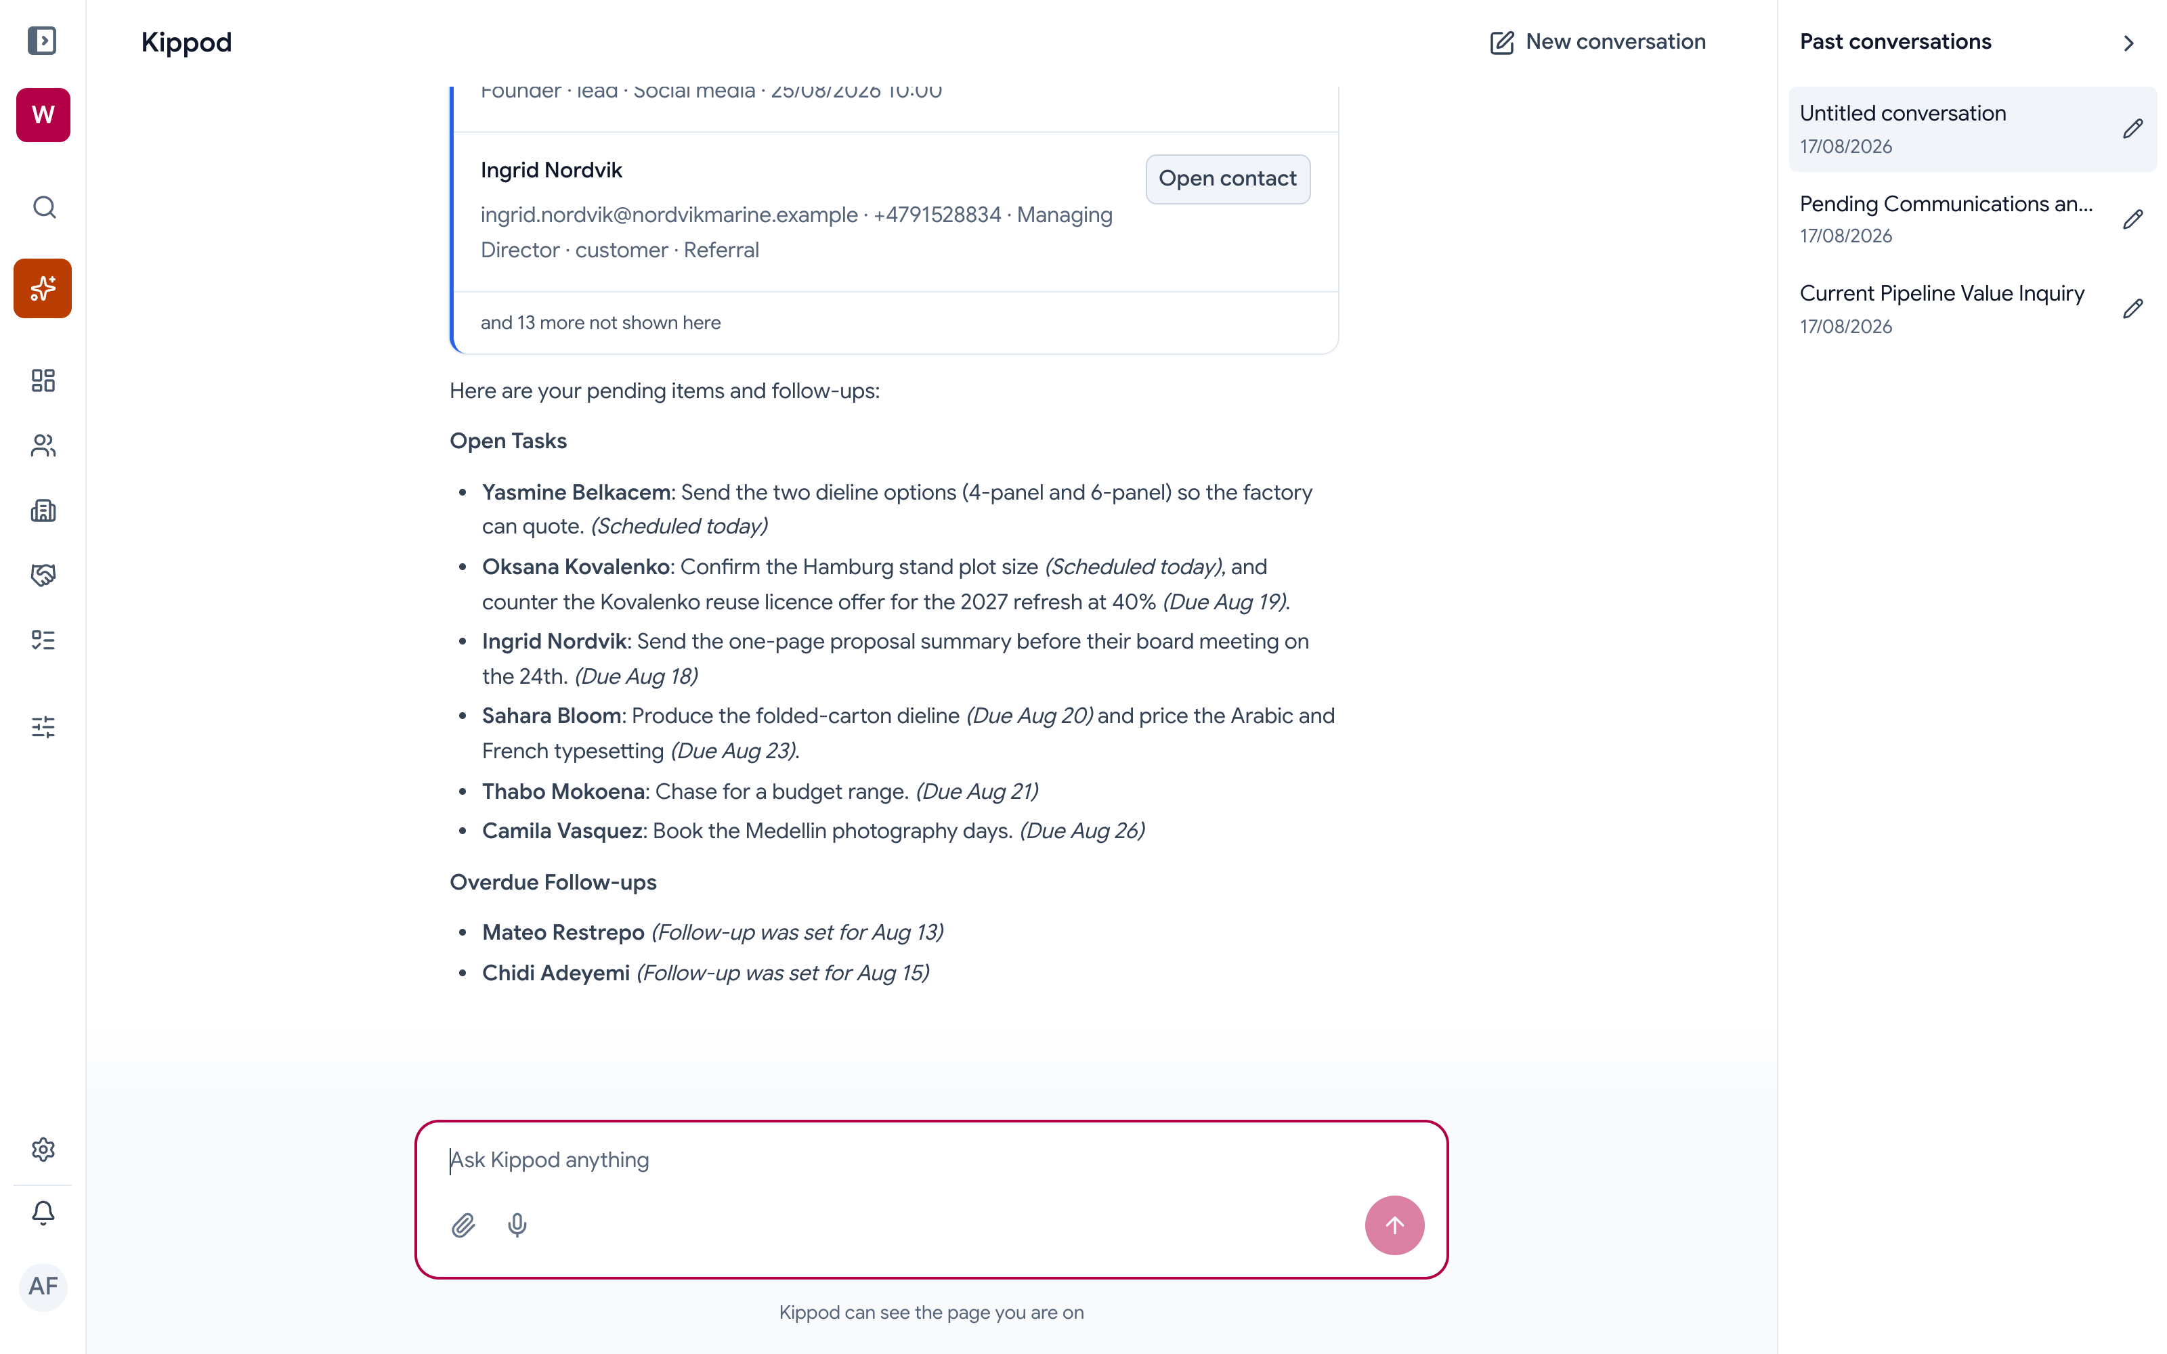Open the companies building icon
Screen dimensions: 2167x1354
coord(44,510)
